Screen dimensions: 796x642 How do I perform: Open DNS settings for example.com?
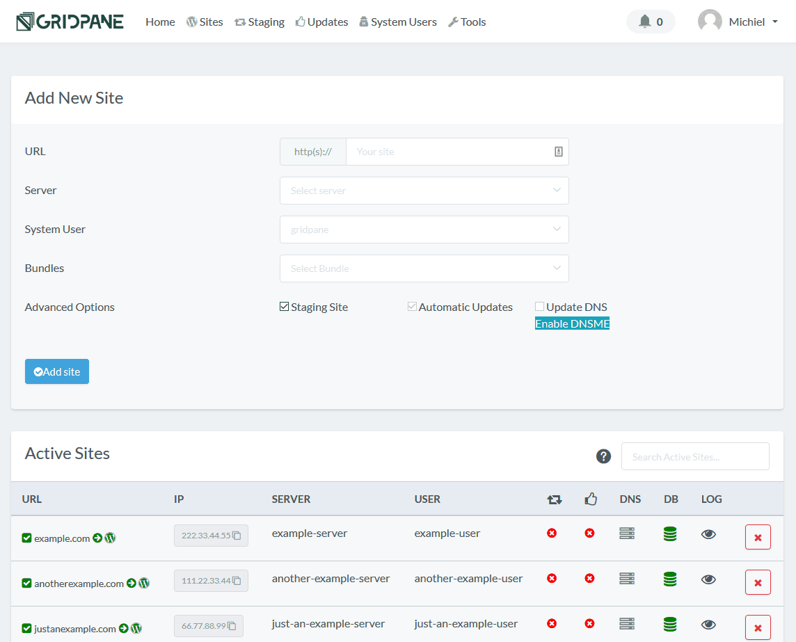coord(627,533)
